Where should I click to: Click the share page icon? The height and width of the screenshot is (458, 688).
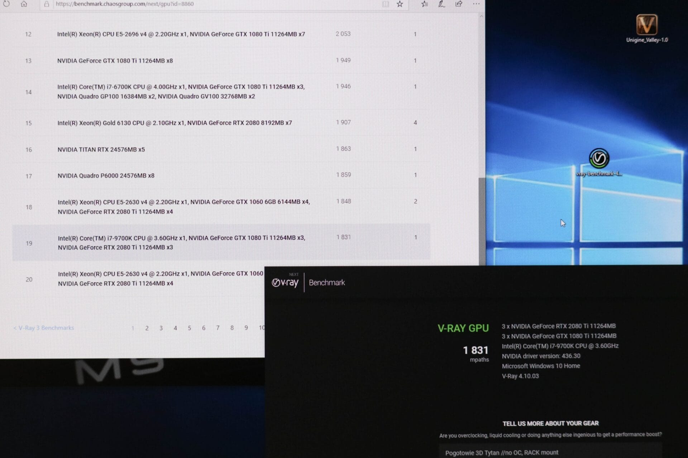point(459,4)
